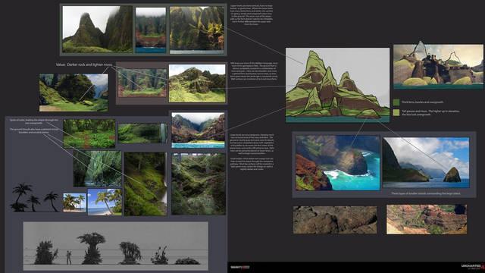Click the annotation paragraph beside the grassy hillside photo
The height and width of the screenshot is (273, 485).
[254, 71]
